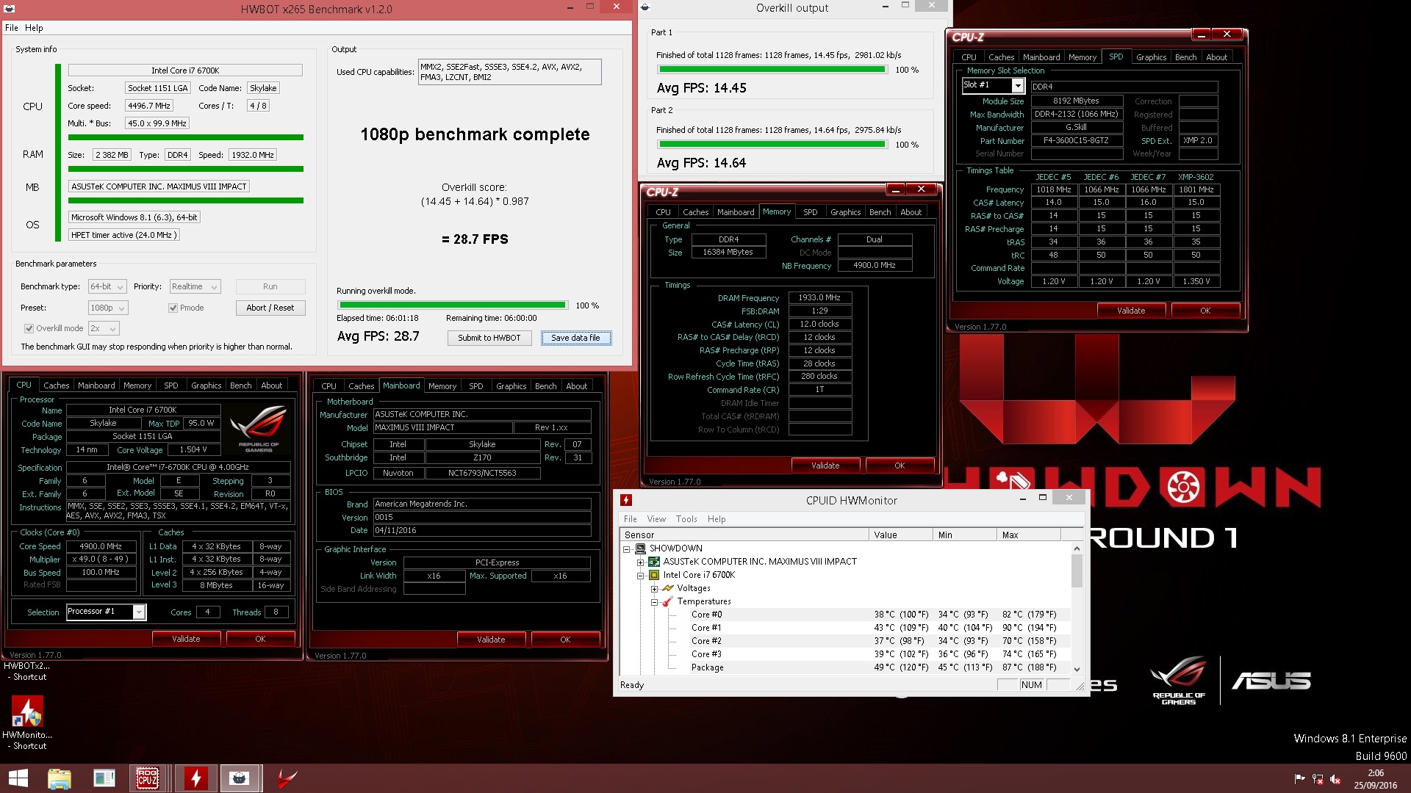Open the Windows Start button
Viewport: 1411px width, 793px height.
18,778
